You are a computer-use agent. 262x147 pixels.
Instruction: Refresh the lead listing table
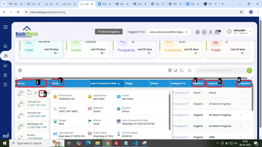point(181,71)
